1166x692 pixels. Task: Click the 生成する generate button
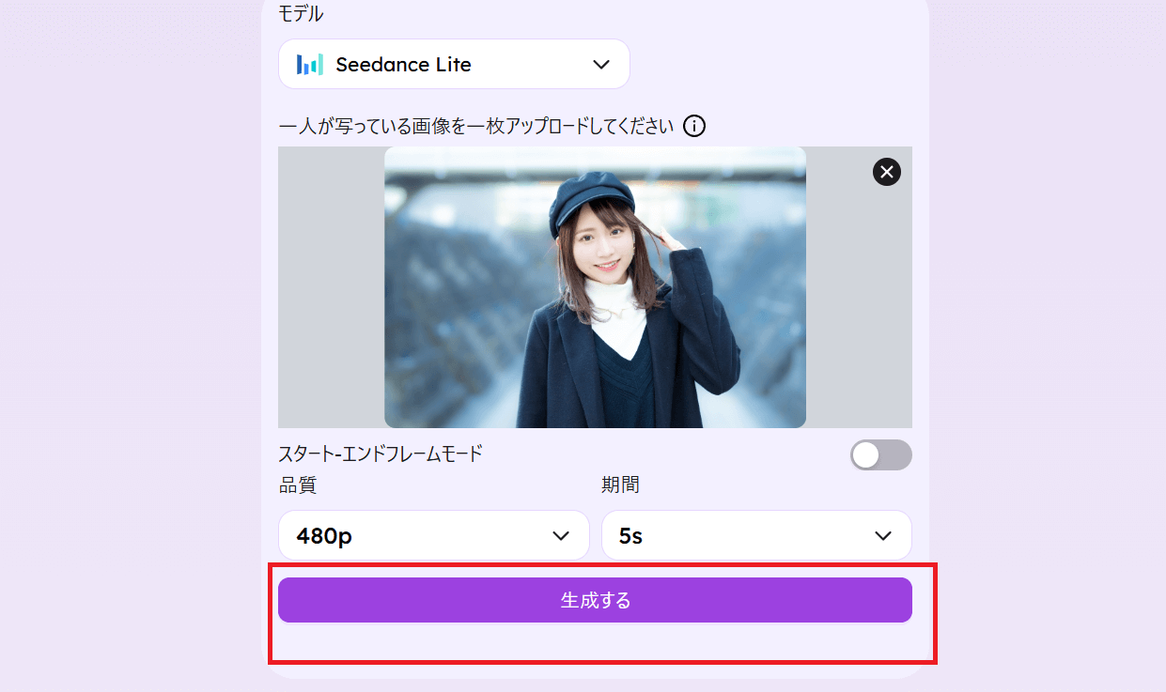[595, 599]
